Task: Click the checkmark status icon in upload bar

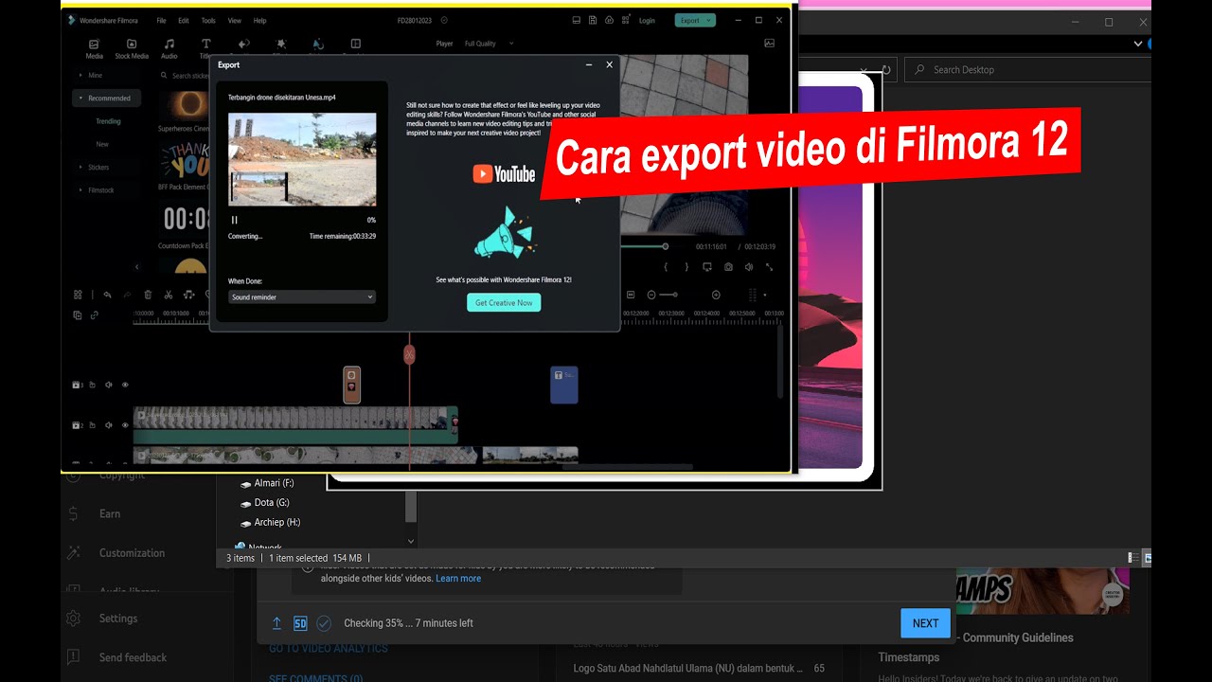Action: [324, 623]
